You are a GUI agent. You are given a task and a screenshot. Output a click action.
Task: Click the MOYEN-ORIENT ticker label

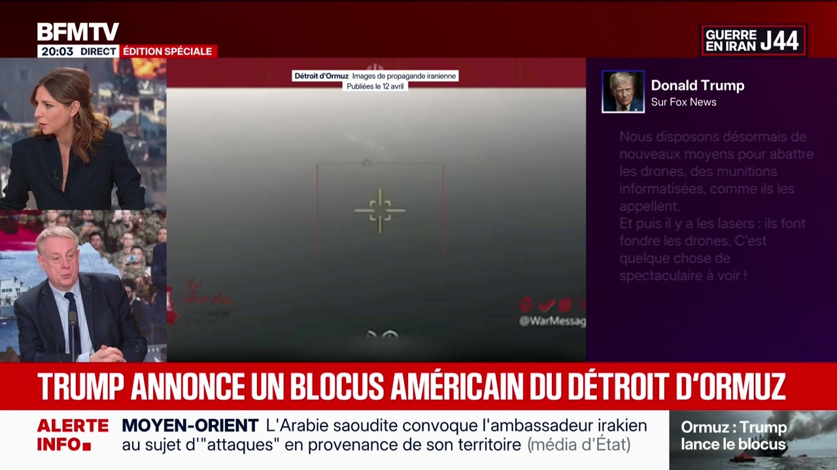[x=190, y=426]
